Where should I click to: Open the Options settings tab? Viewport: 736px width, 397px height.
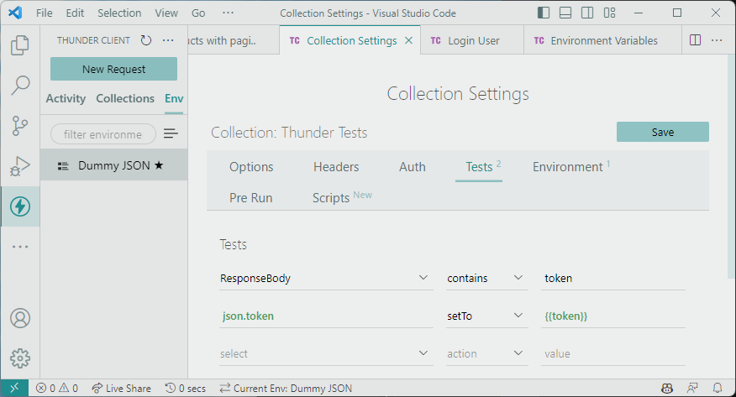click(251, 167)
